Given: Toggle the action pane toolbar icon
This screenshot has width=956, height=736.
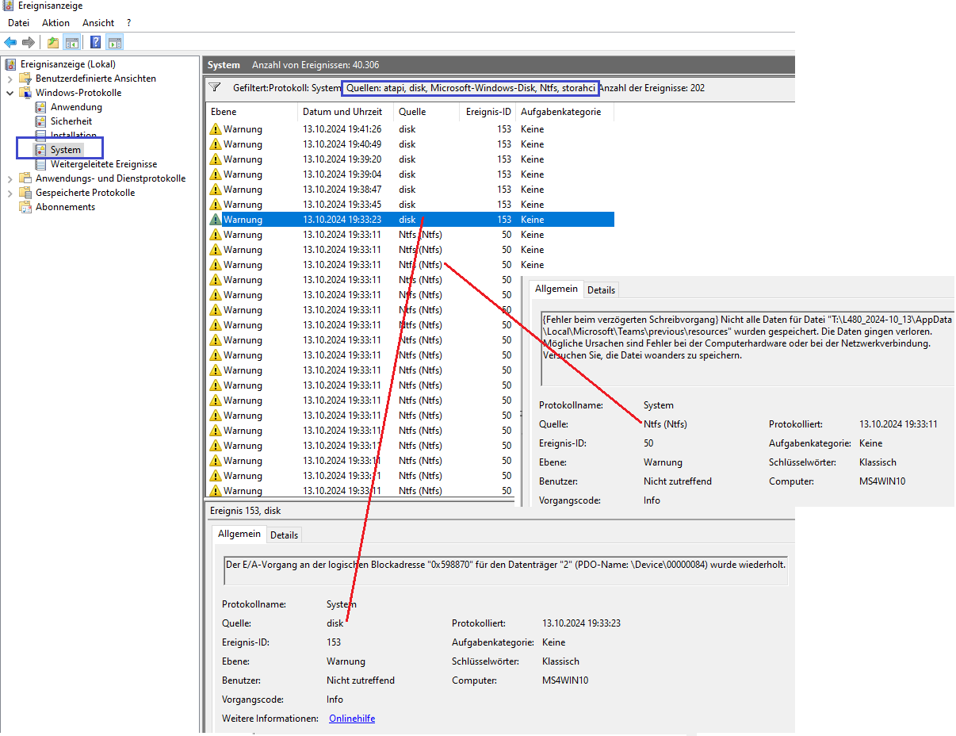Looking at the screenshot, I should (115, 42).
